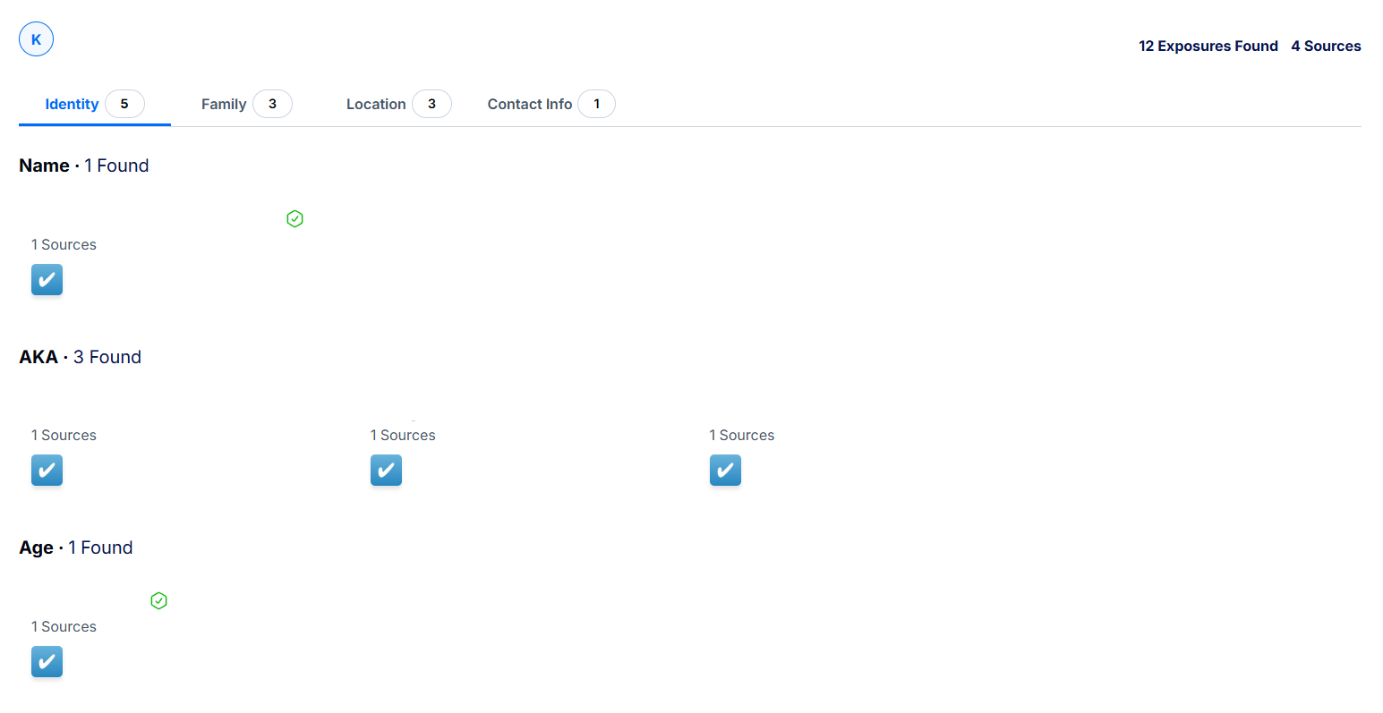The height and width of the screenshot is (713, 1383).
Task: Click the 1 Sources label in Name section
Action: pyautogui.click(x=64, y=245)
